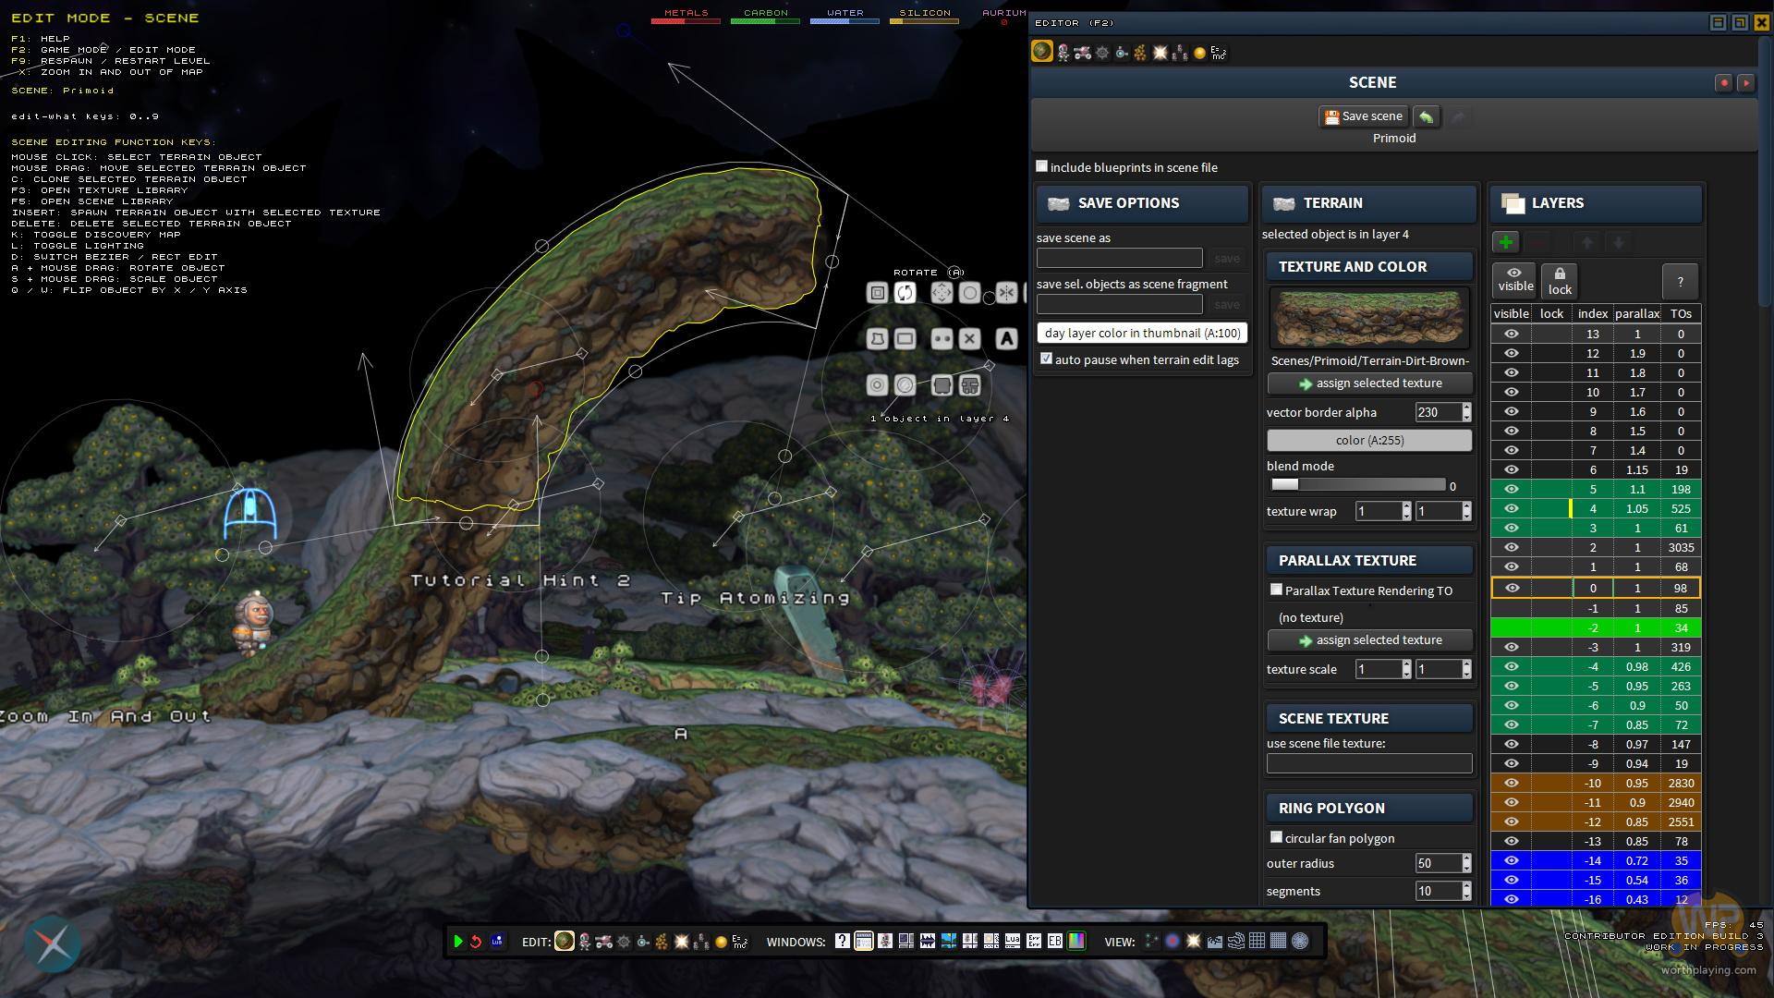Click the blend mode slider
The image size is (1774, 998).
click(1357, 485)
